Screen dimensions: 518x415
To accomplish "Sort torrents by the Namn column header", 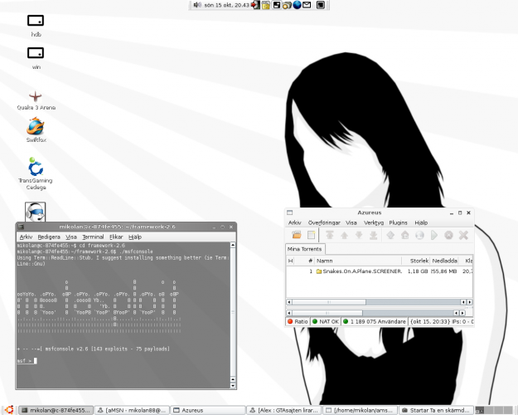I will pyautogui.click(x=324, y=261).
